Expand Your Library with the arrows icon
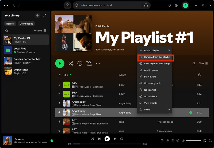The image size is (214, 148). click(44, 15)
